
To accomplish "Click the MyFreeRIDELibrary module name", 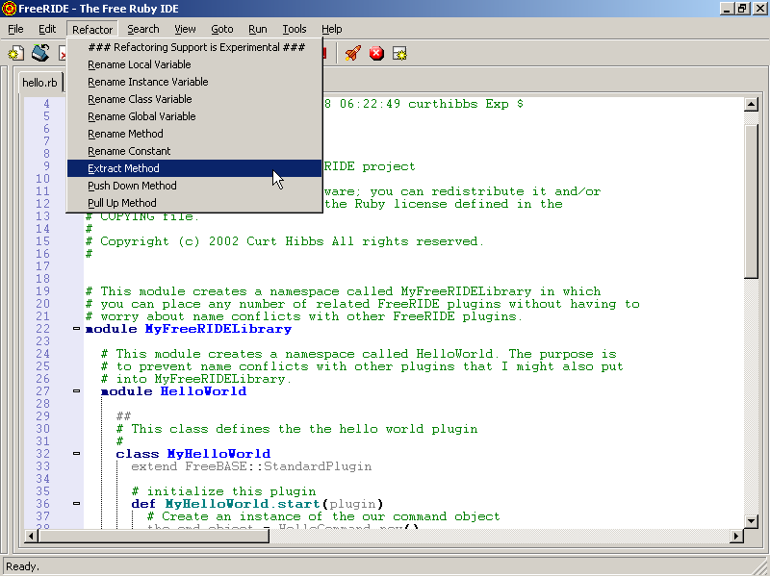I will (x=218, y=329).
